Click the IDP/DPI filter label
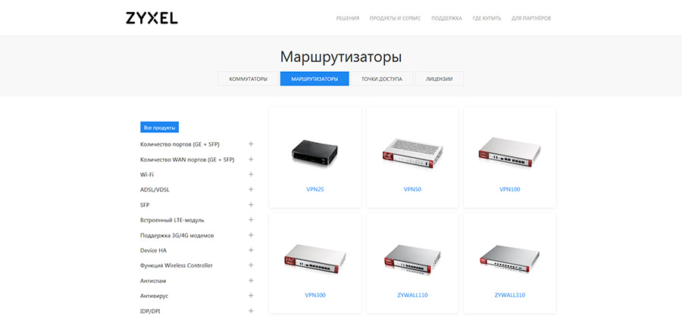Image resolution: width=682 pixels, height=316 pixels. (x=149, y=311)
